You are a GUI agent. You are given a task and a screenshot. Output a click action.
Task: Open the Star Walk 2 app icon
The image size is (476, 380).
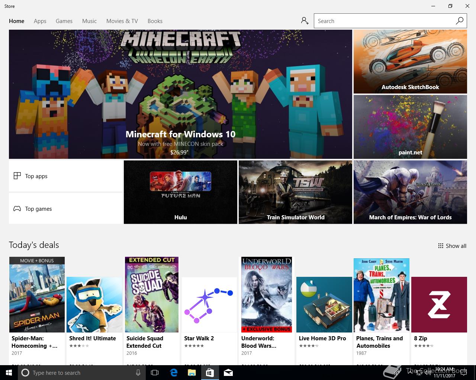(x=209, y=305)
